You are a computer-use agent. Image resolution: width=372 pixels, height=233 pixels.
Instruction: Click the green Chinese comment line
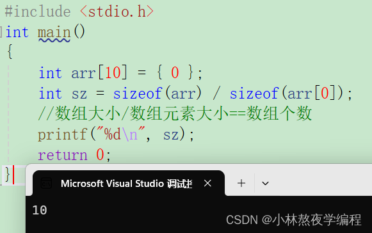point(175,113)
